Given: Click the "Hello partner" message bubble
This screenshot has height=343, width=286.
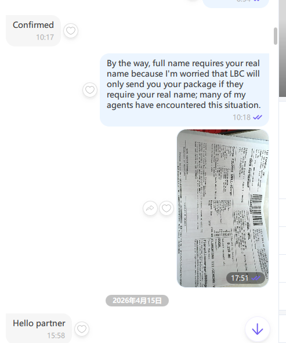Looking at the screenshot, I should click(x=39, y=328).
